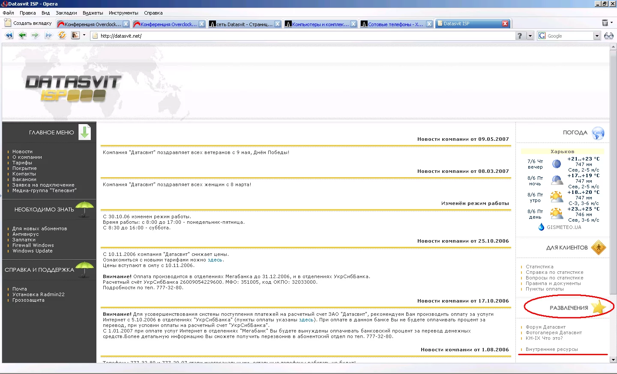Close the active Datasvit ISP tab
Screen dimensions: 617x374
[x=505, y=24]
